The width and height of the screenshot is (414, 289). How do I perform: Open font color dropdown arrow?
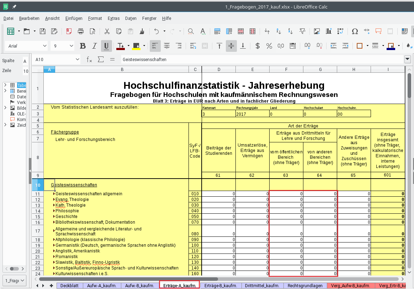click(129, 46)
